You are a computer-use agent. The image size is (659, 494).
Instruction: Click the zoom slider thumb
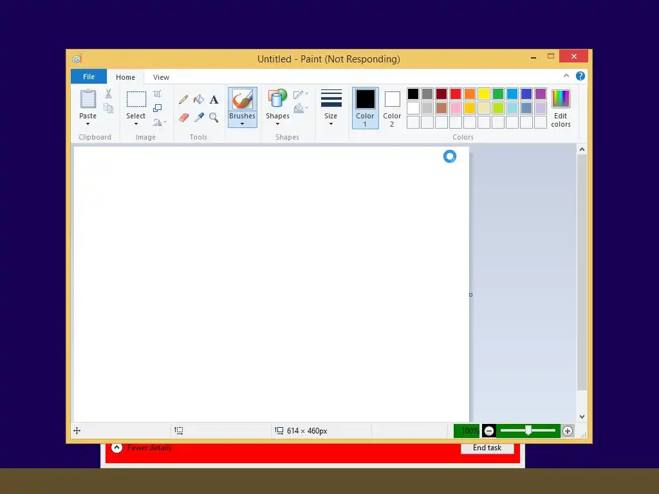[x=528, y=430]
